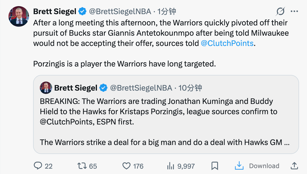This screenshot has width=307, height=174.
Task: Click the Download button
Action: (264, 166)
